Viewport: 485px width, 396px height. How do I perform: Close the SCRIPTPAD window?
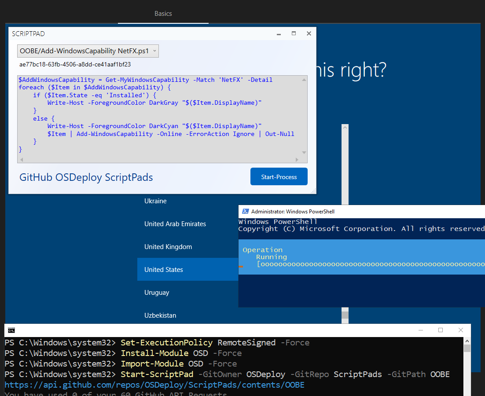309,33
